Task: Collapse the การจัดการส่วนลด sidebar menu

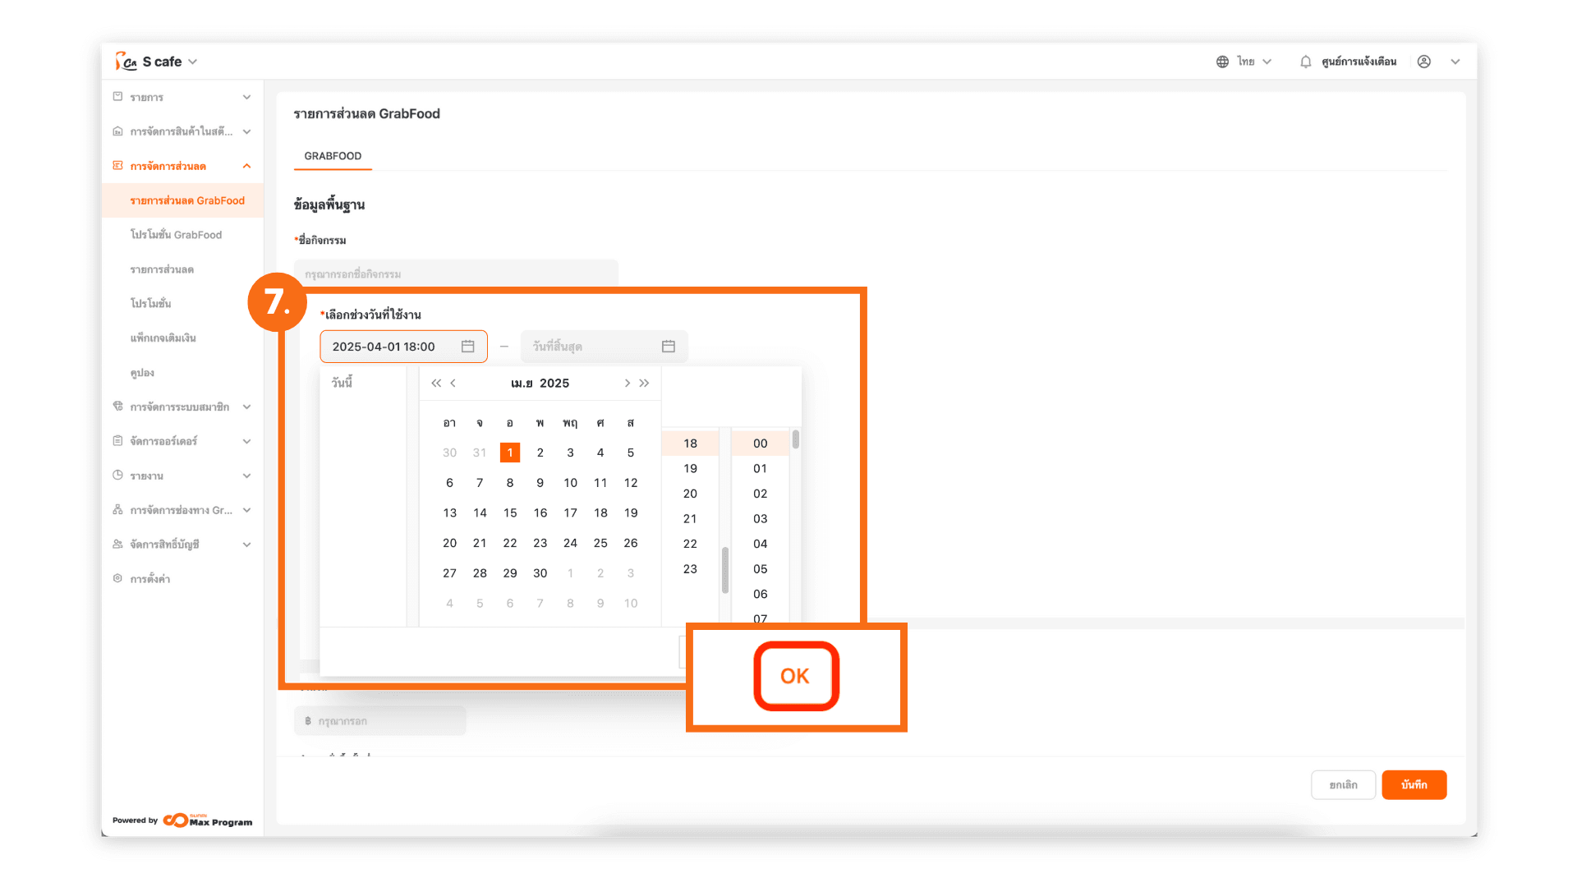Action: pos(246,166)
